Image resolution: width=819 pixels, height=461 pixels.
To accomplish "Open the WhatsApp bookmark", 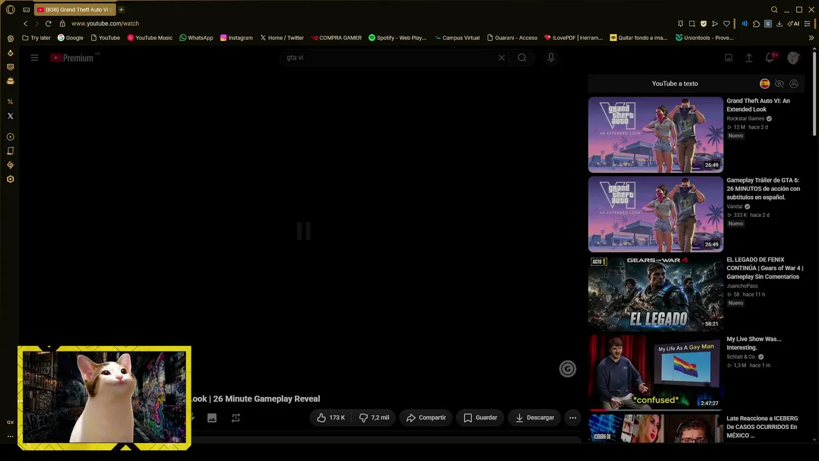I will [196, 38].
